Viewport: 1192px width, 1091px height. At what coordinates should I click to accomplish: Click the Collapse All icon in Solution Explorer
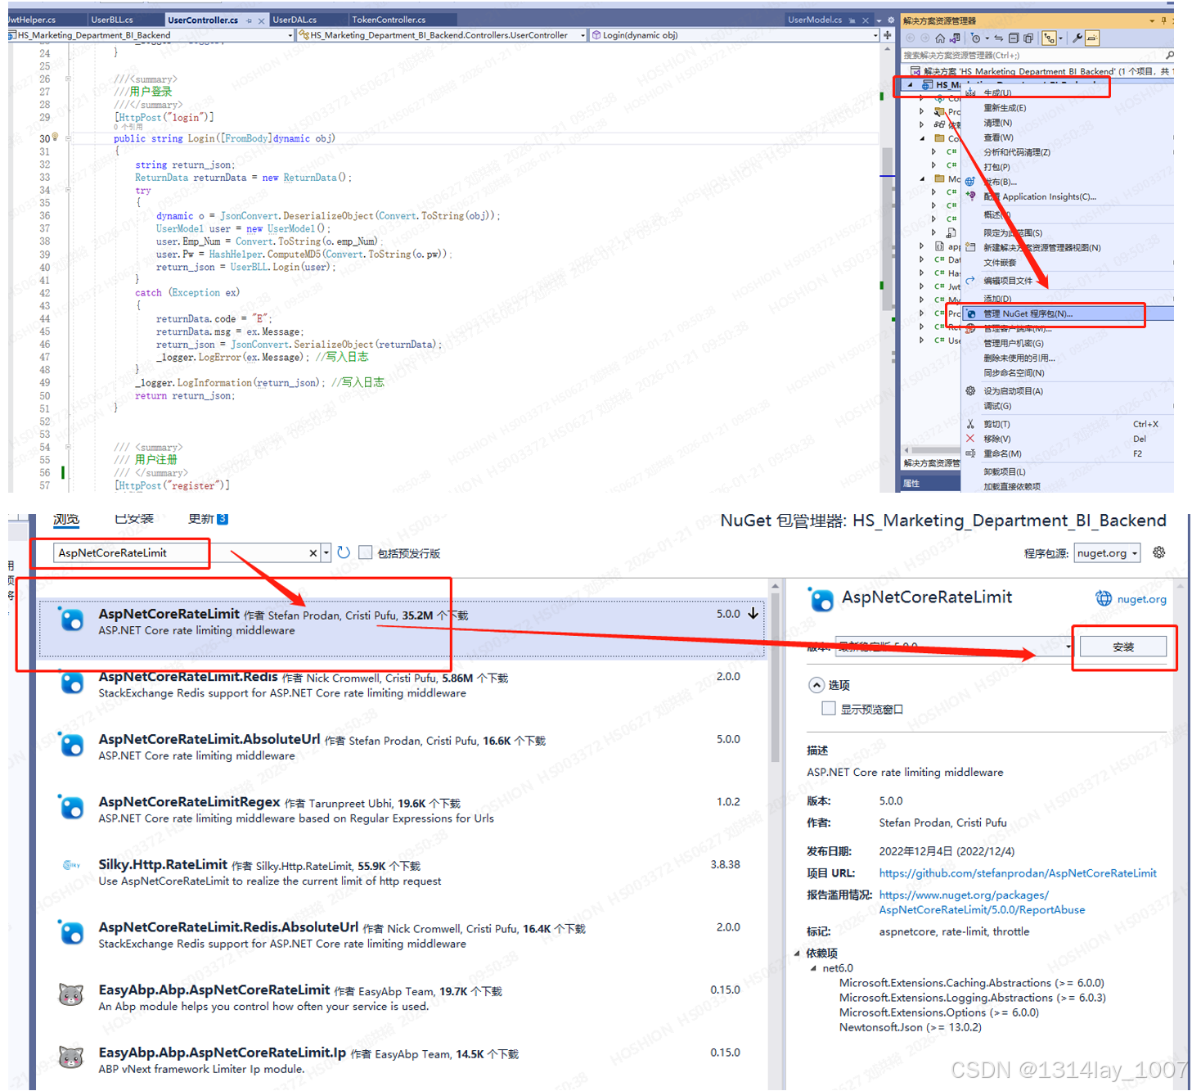point(1014,38)
